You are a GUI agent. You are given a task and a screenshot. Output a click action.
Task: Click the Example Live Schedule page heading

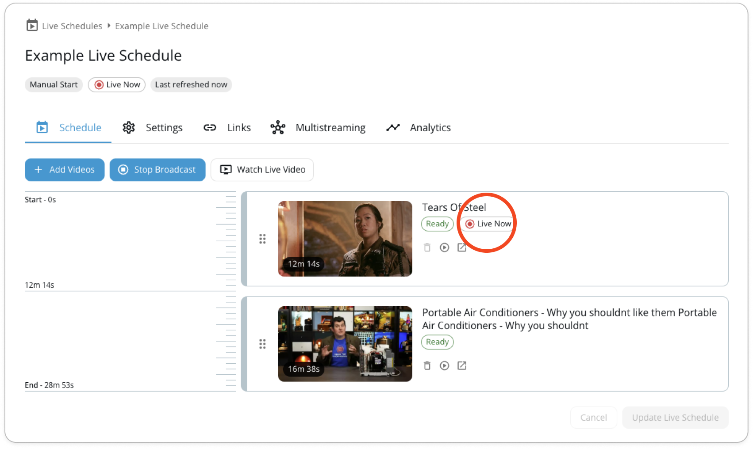104,56
